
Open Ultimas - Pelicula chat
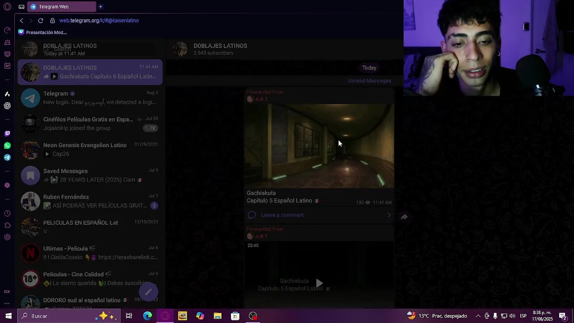90,253
